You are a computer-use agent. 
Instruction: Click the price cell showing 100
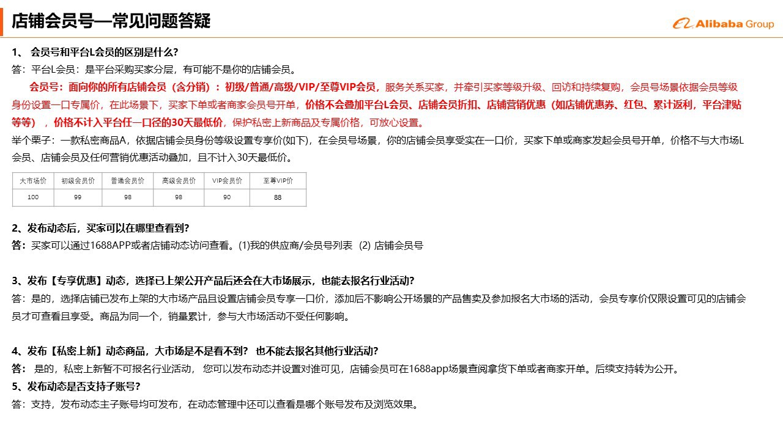[x=33, y=197]
